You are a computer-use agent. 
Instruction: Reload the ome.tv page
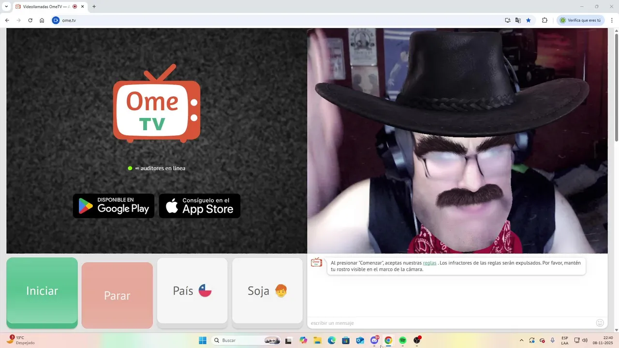[30, 20]
